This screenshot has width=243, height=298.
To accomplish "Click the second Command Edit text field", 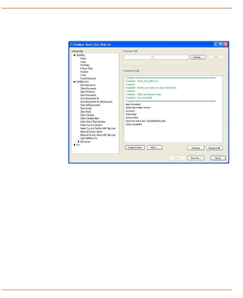I will [171, 57].
